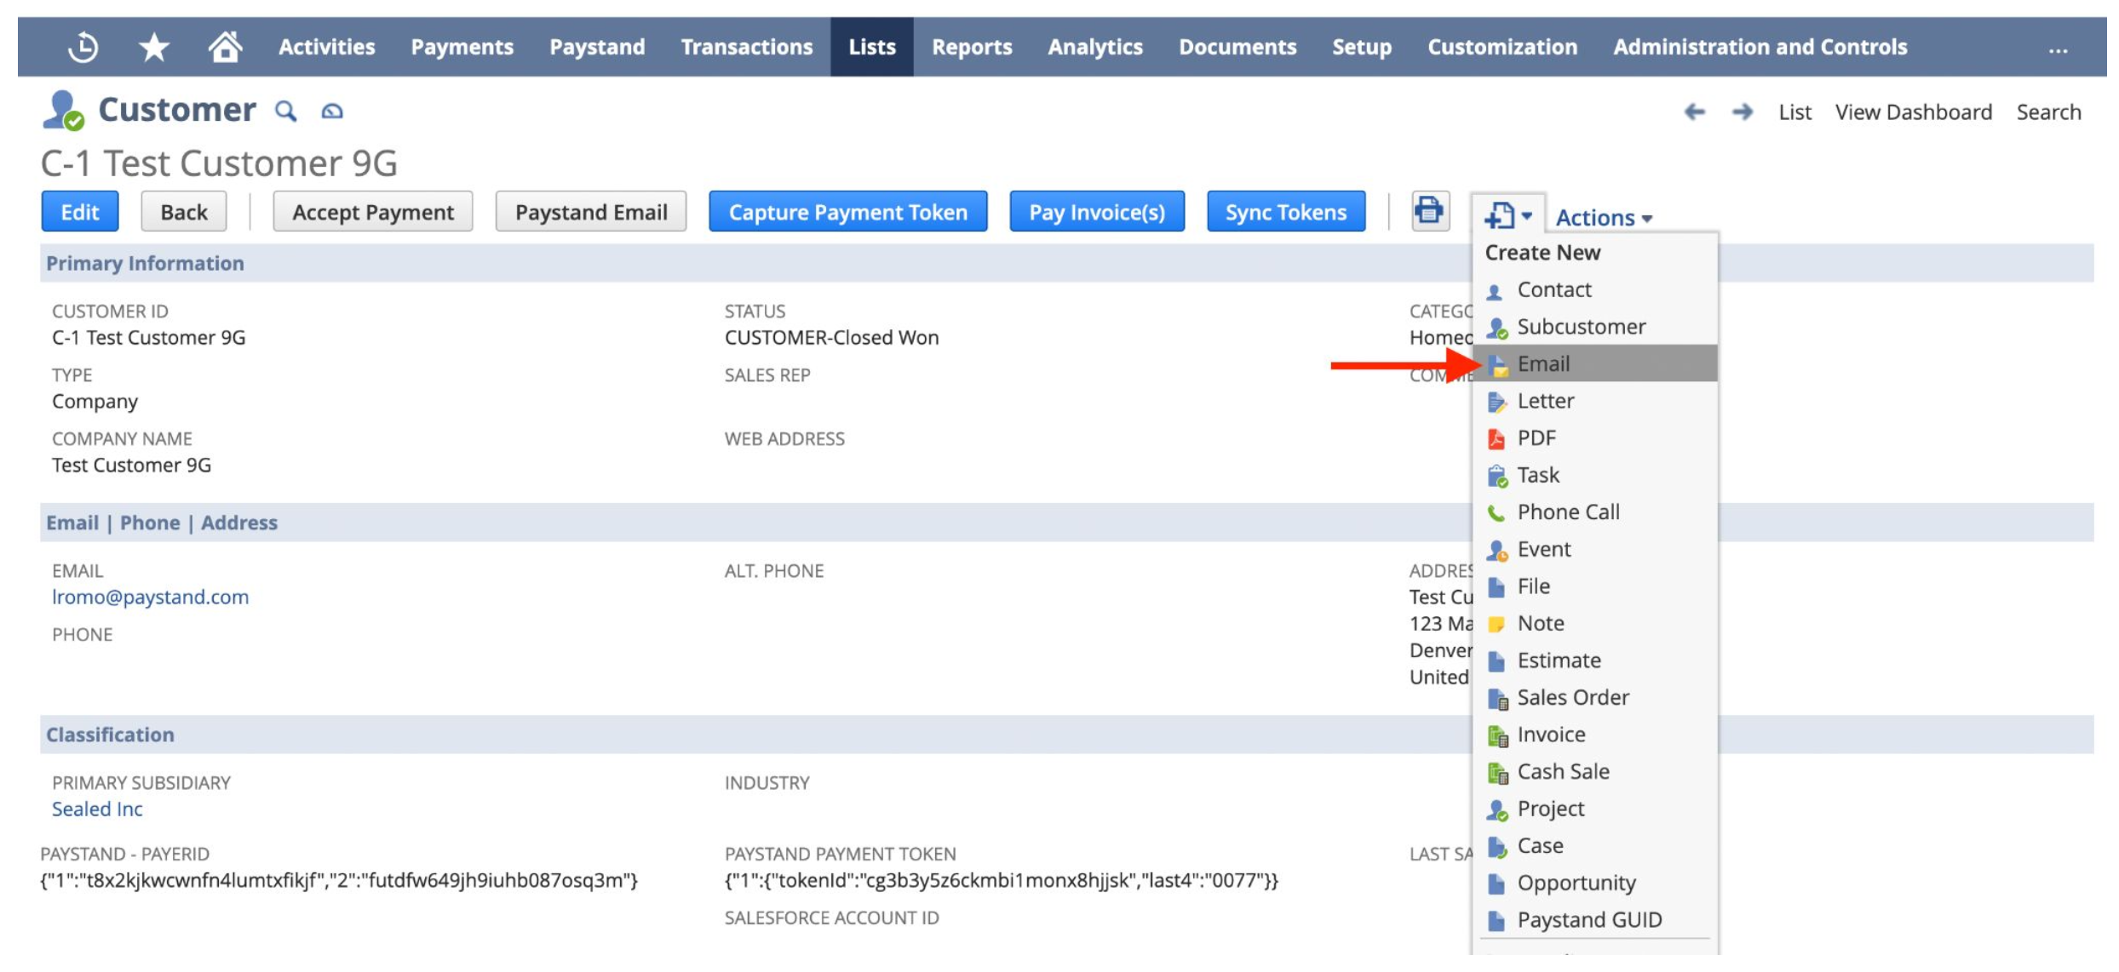Go to next record with right arrow

1743,111
